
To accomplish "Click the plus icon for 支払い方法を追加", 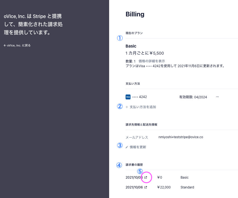I will click(127, 107).
